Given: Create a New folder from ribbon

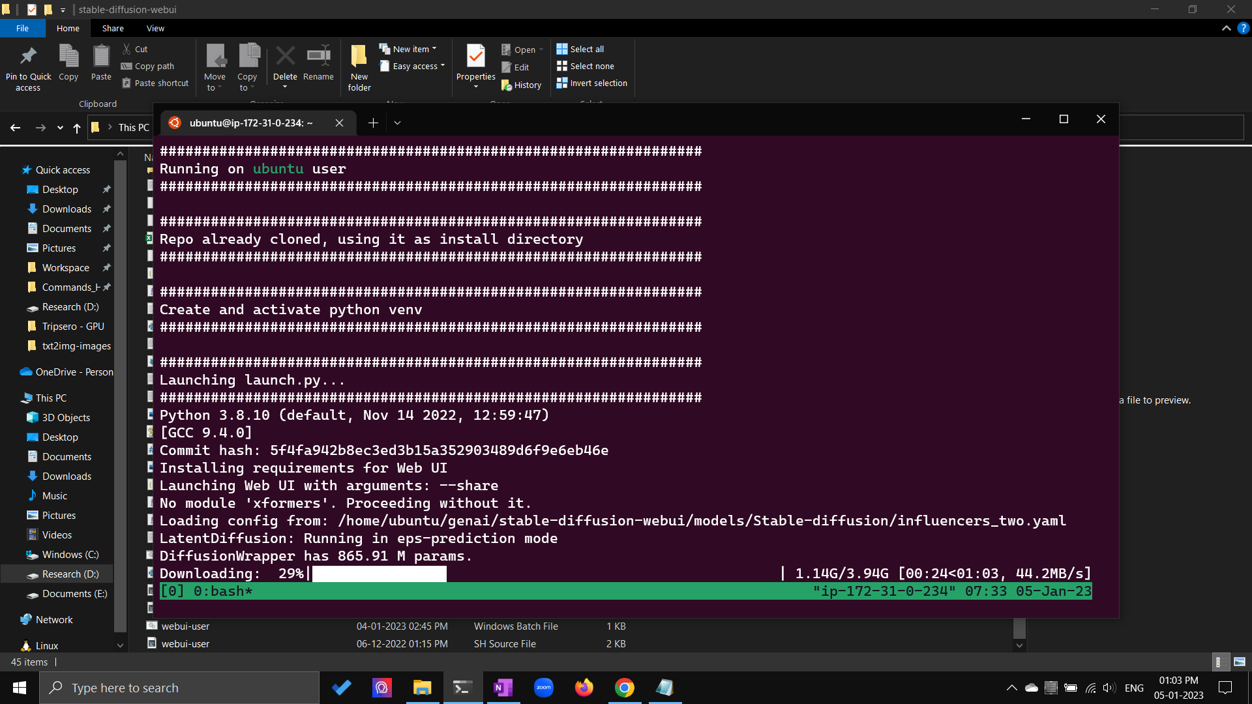Looking at the screenshot, I should click(359, 67).
